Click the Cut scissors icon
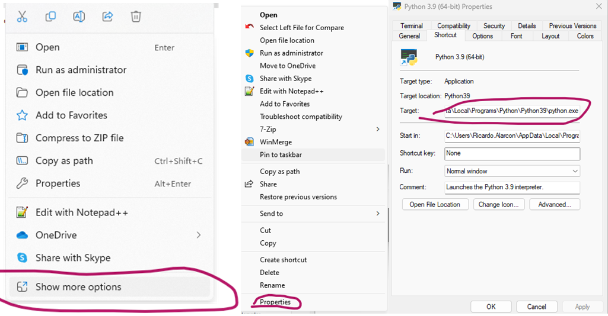Image resolution: width=608 pixels, height=316 pixels. [x=22, y=17]
